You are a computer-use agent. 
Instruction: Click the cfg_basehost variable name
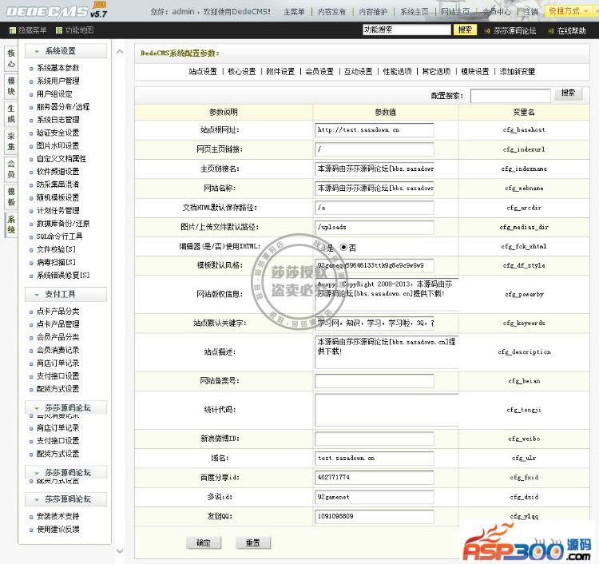point(524,130)
